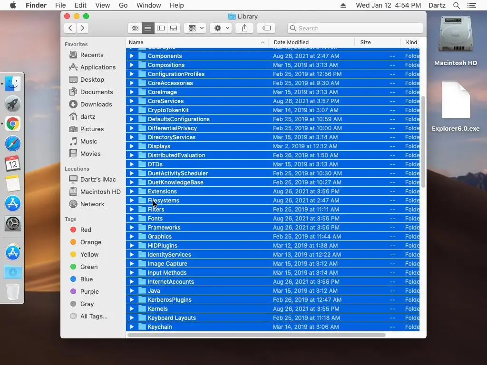Select the Explorer6.0.exe desktop file
The height and width of the screenshot is (365, 487).
[456, 106]
